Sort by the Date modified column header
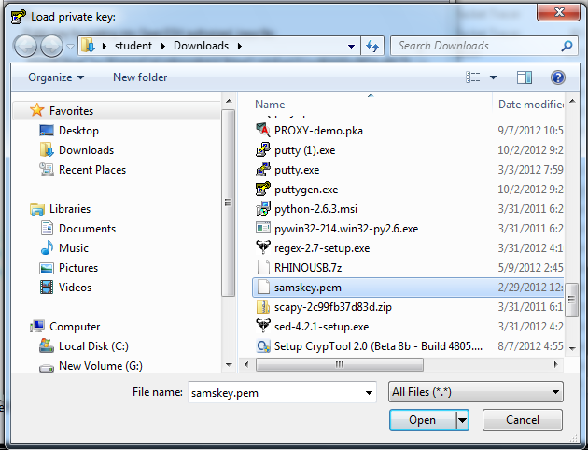Viewport: 588px width, 450px height. 530,105
